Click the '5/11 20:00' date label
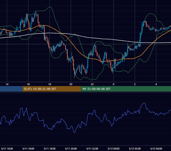 pos(71,148)
